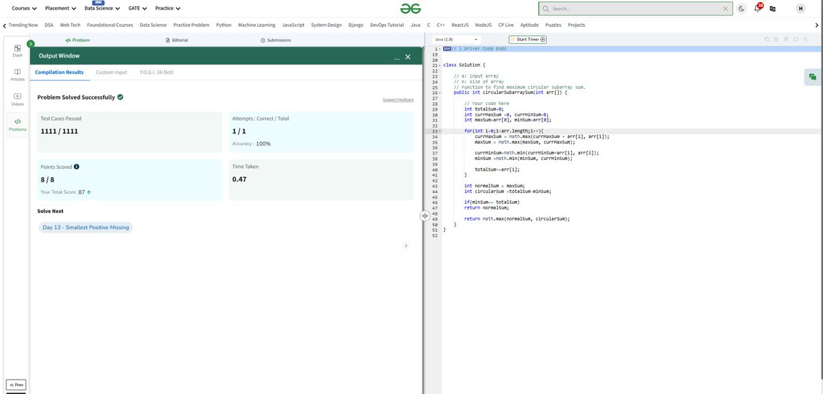Click info icon beside Points Scored
Image resolution: width=823 pixels, height=394 pixels.
(76, 166)
